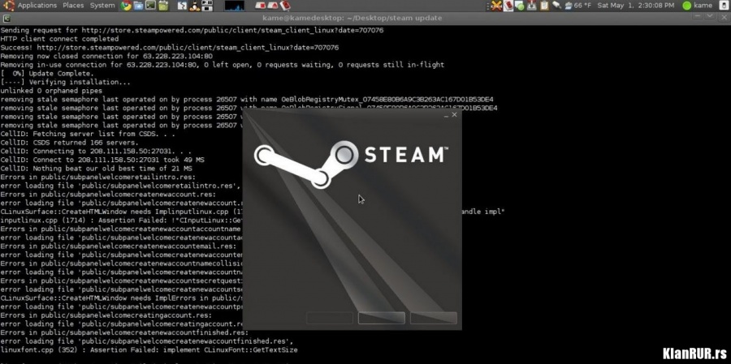The height and width of the screenshot is (364, 731).
Task: Click the terminal window menu icon in title bar
Action: point(6,18)
